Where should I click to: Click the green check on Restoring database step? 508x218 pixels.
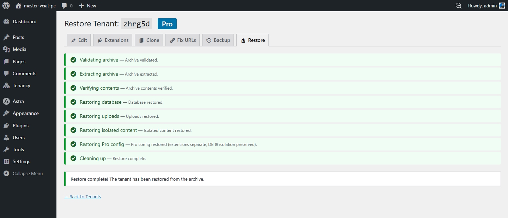coord(73,102)
